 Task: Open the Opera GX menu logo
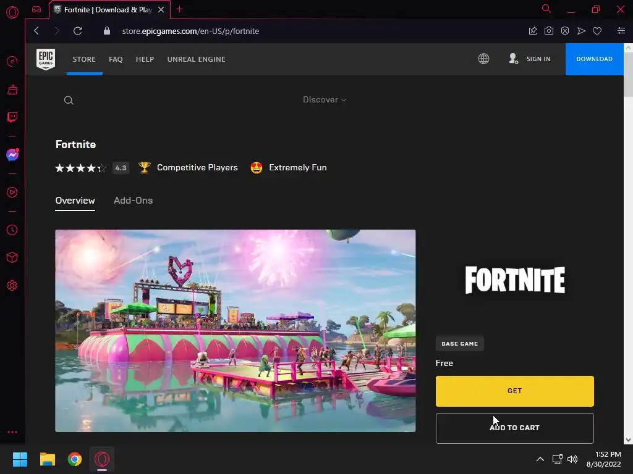(12, 12)
